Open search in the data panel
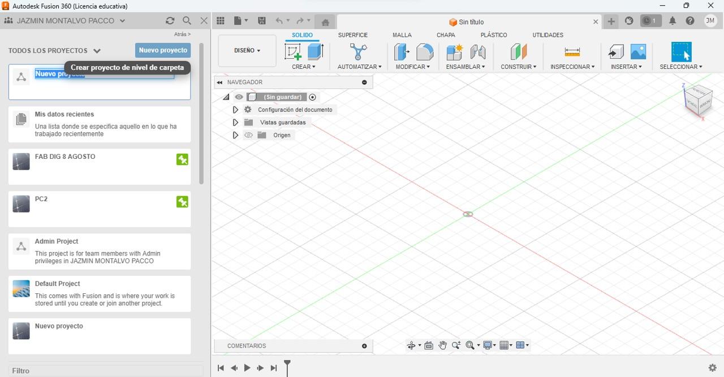The image size is (724, 377). coord(187,20)
